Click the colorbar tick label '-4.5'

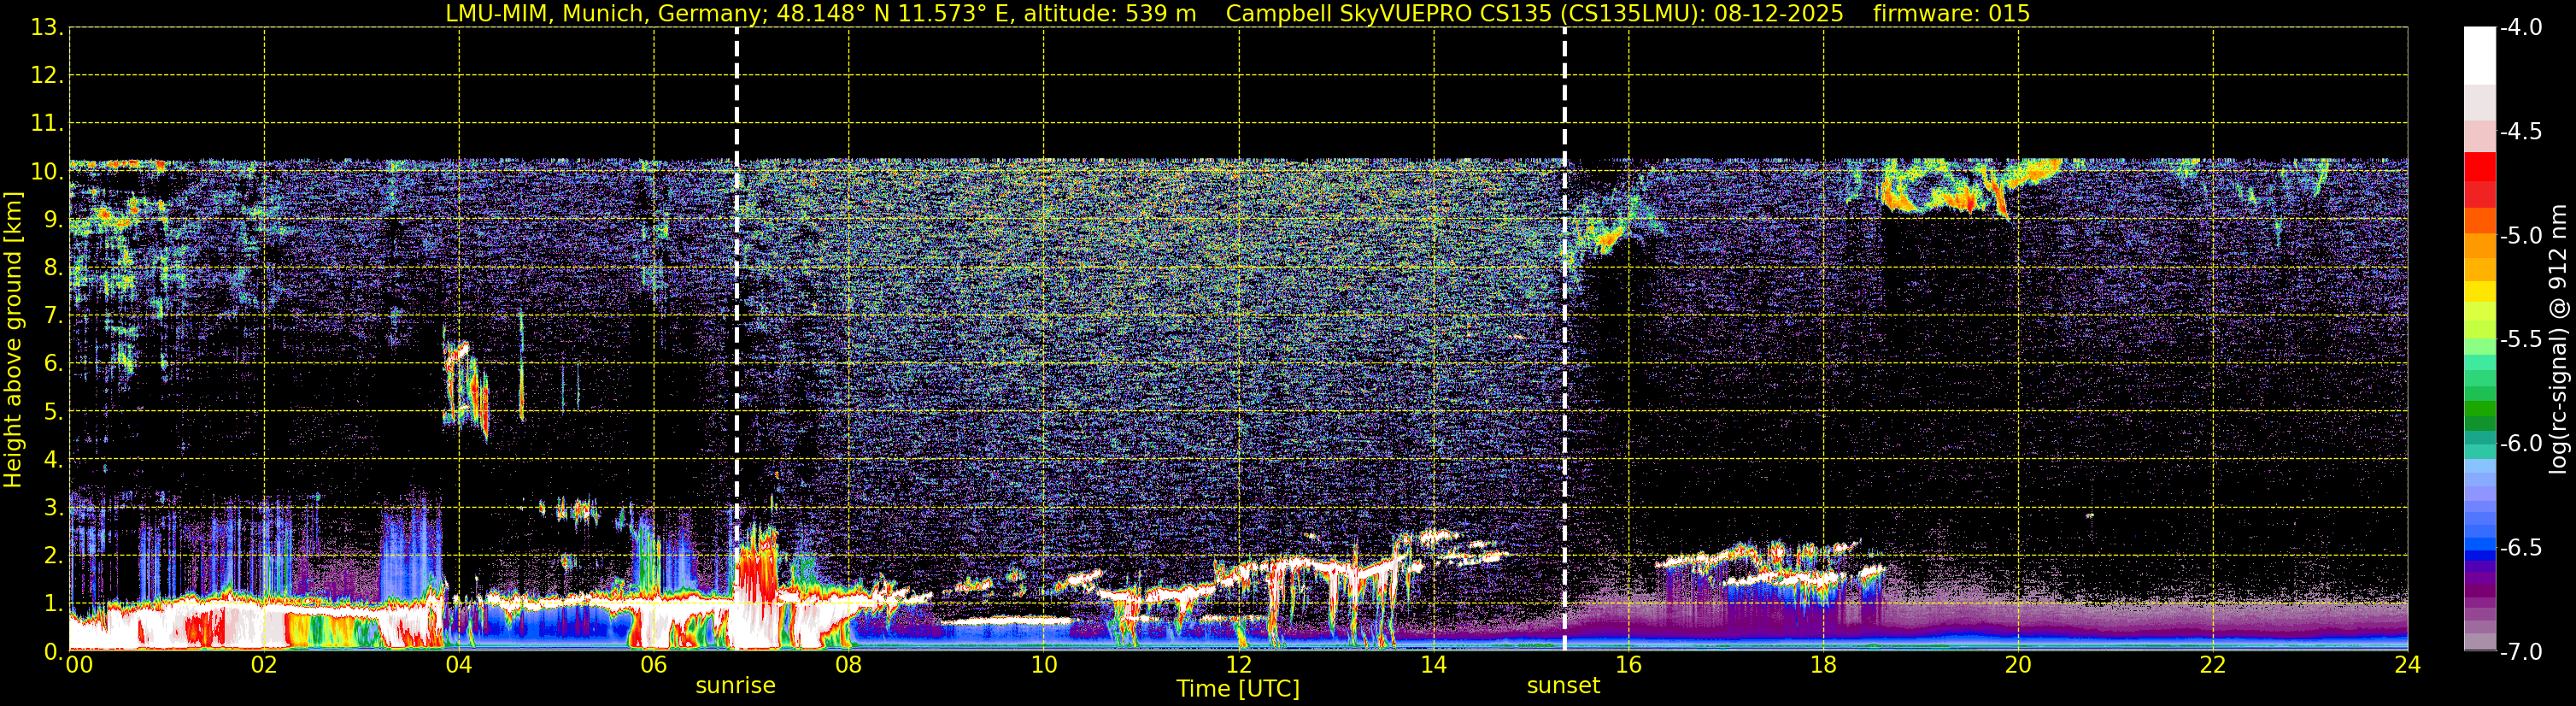coord(2520,132)
